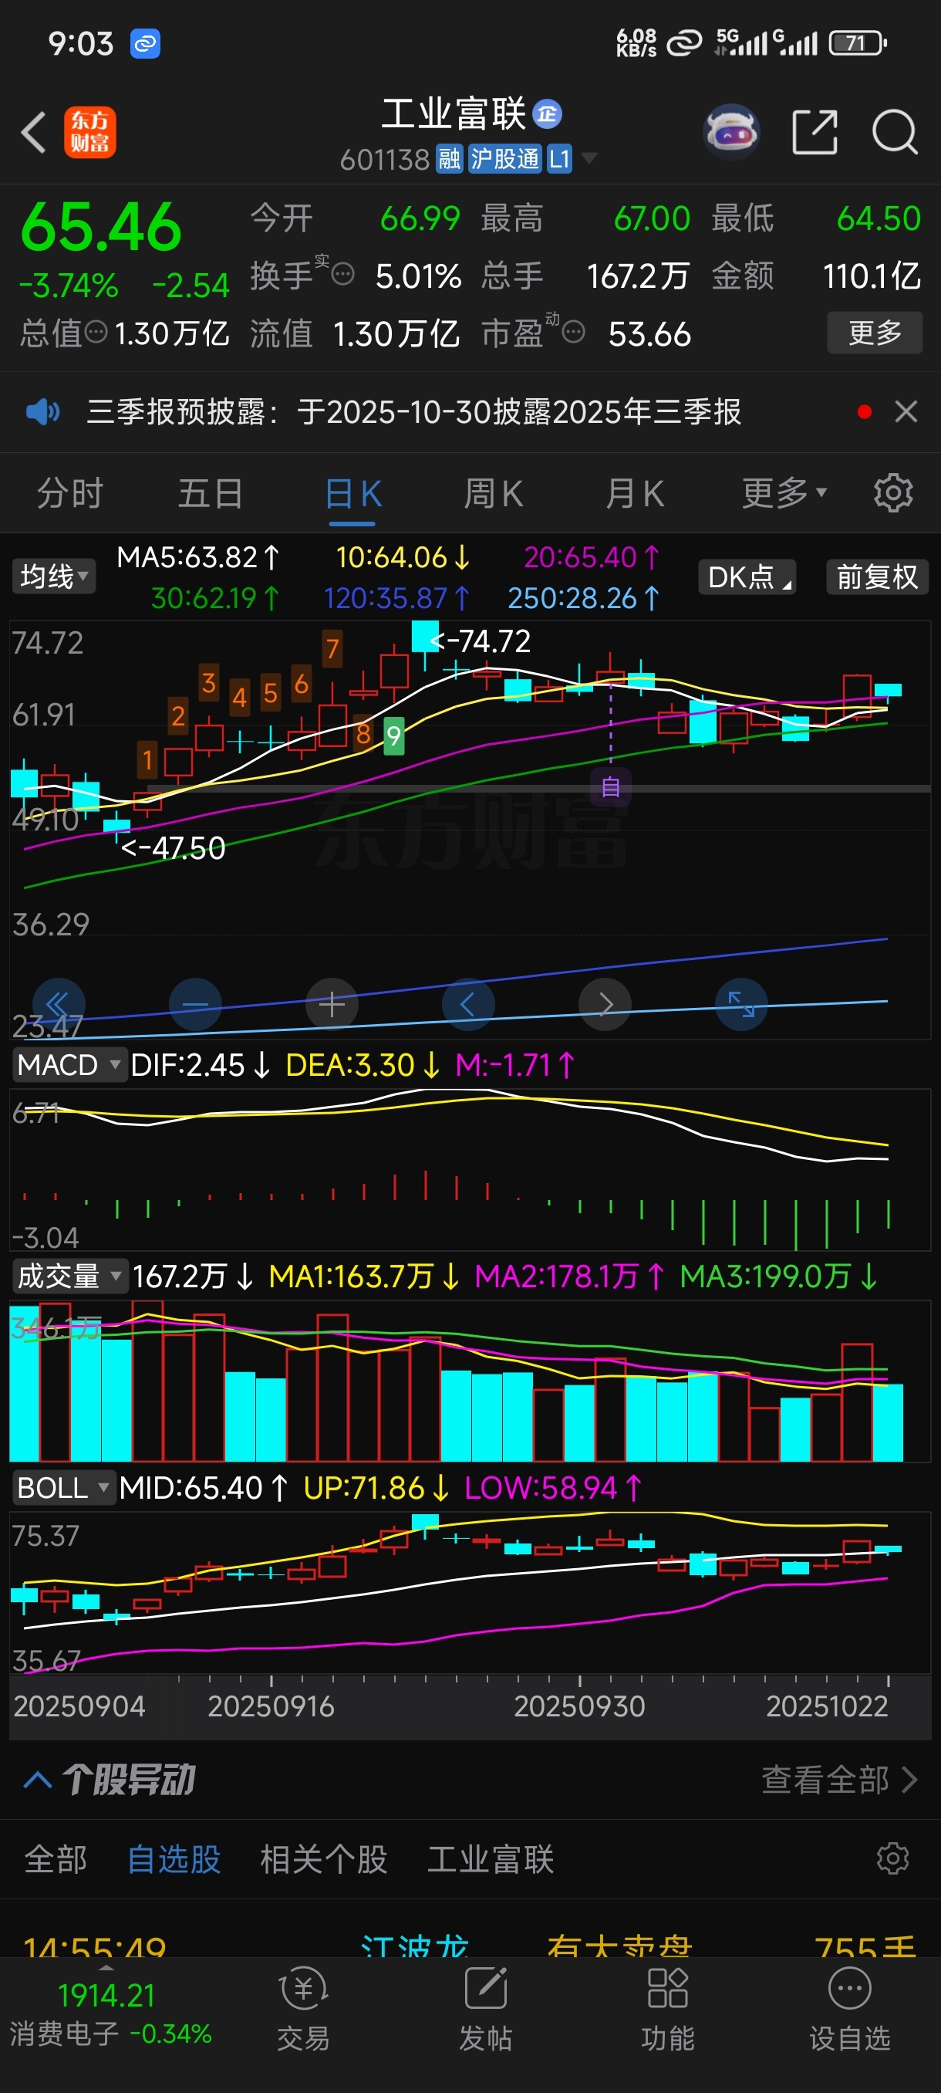941x2093 pixels.
Task: Tap the share export icon
Action: coord(815,133)
